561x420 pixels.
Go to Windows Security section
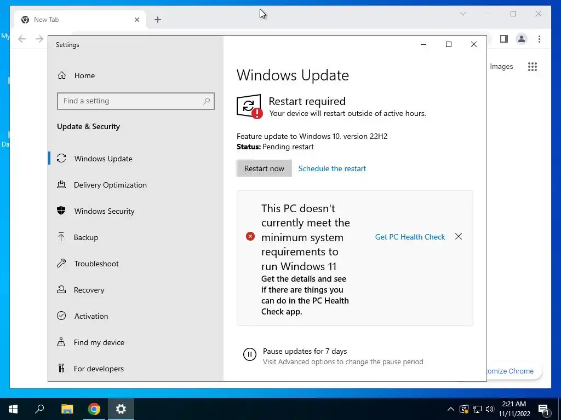104,211
